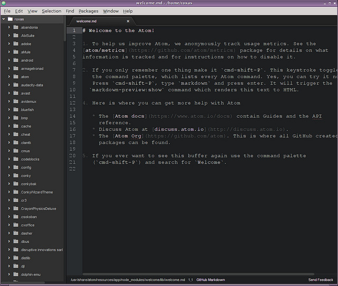Click the .conky folder icon
The width and height of the screenshot is (338, 286).
(x=16, y=176)
